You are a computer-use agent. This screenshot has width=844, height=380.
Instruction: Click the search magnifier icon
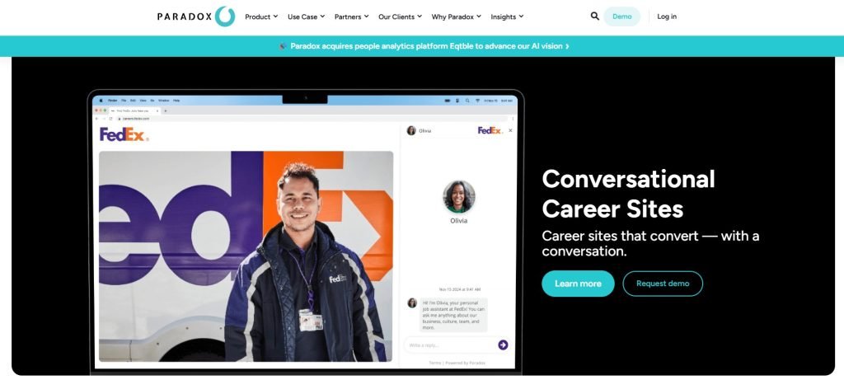594,16
